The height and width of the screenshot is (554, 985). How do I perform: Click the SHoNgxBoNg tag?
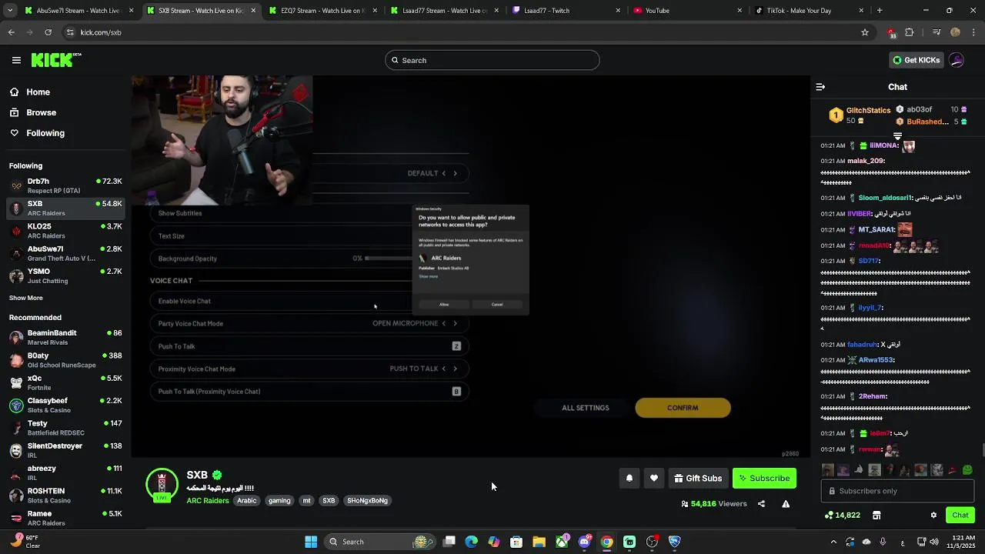pos(368,501)
